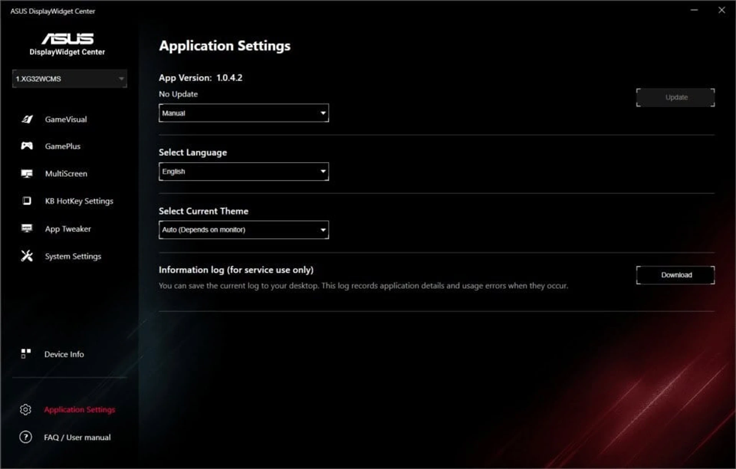Click the FAQ question mark icon
736x469 pixels.
coord(26,437)
